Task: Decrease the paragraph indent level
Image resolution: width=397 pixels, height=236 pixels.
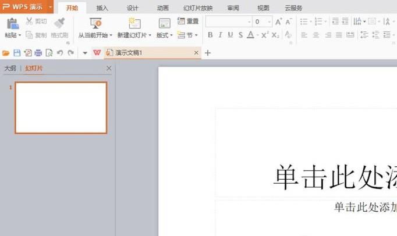Action: pyautogui.click(x=335, y=22)
